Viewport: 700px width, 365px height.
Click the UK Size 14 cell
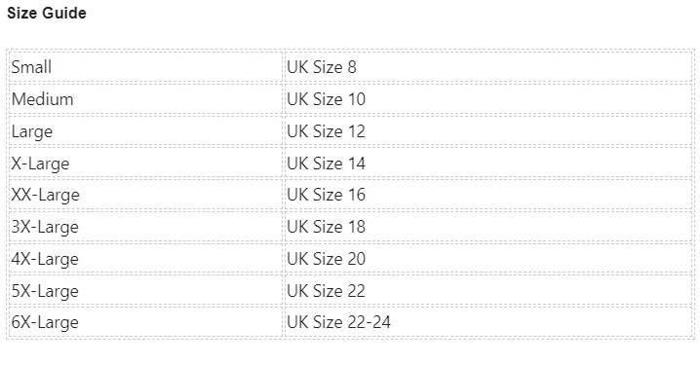point(488,164)
